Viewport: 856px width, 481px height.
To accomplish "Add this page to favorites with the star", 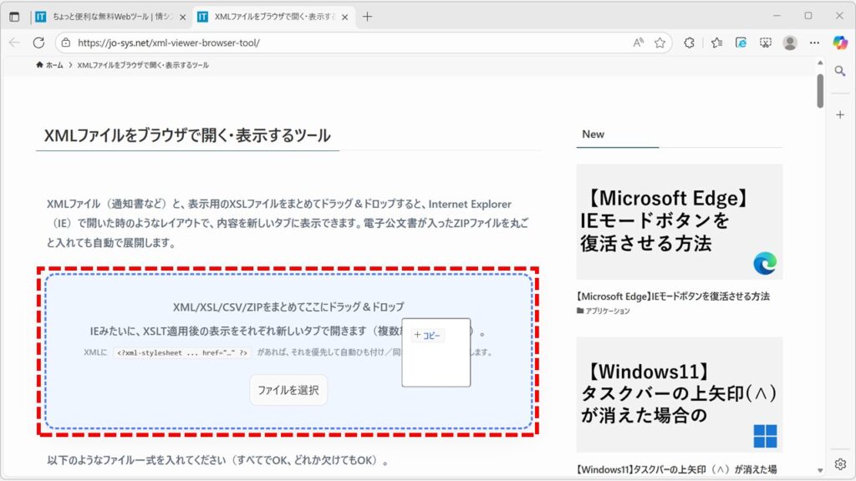I will 660,43.
